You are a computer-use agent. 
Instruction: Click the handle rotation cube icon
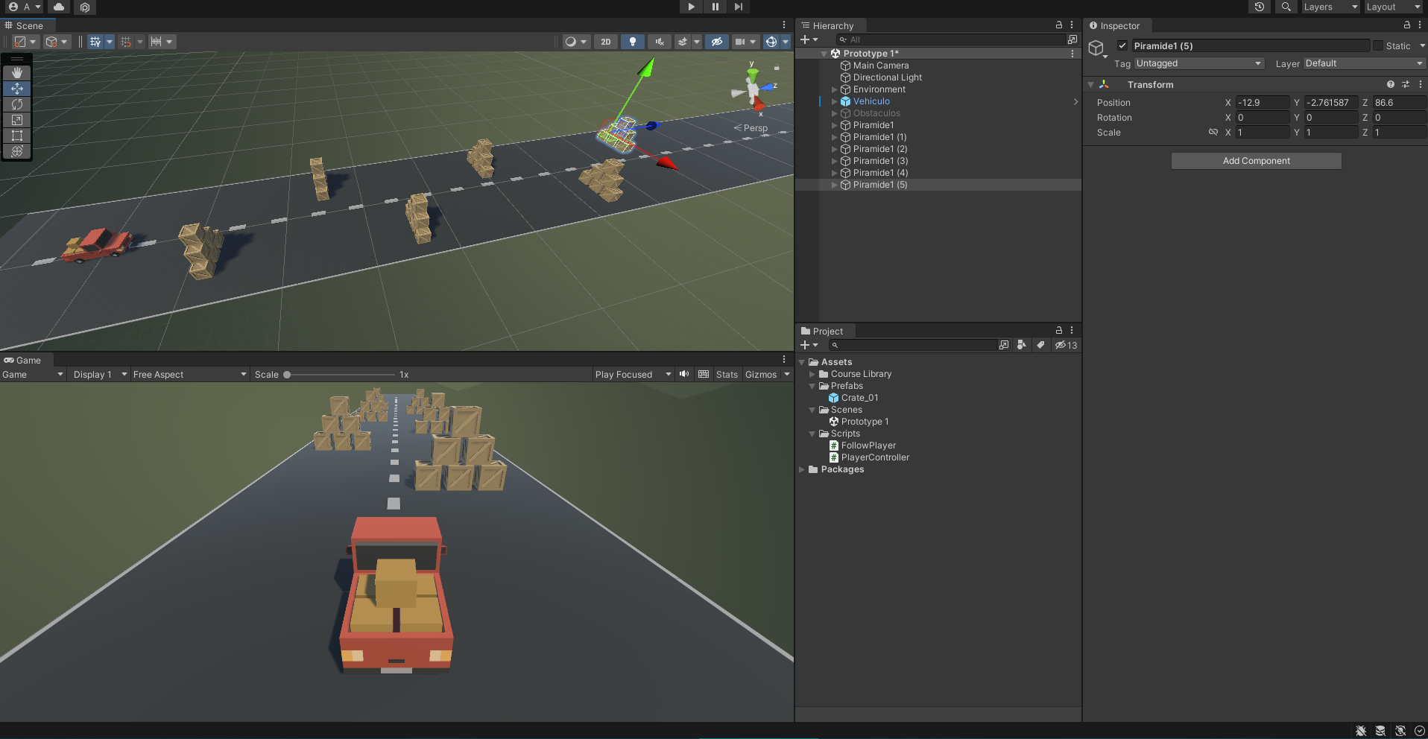click(x=56, y=42)
